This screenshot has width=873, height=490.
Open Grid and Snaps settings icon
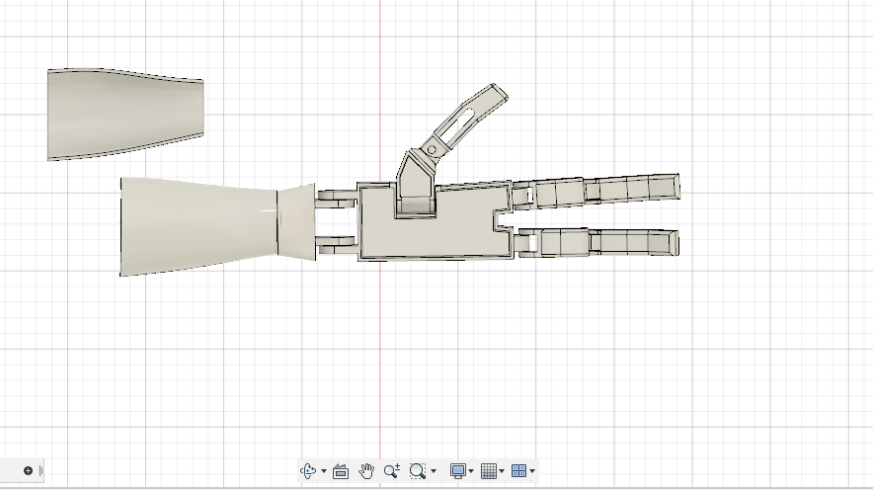(489, 471)
